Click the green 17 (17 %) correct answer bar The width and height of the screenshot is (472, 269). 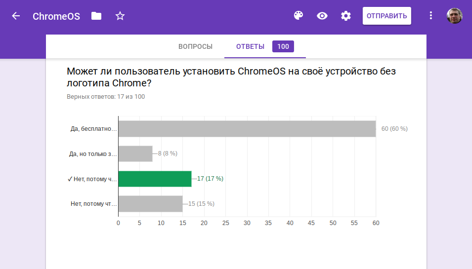point(155,179)
